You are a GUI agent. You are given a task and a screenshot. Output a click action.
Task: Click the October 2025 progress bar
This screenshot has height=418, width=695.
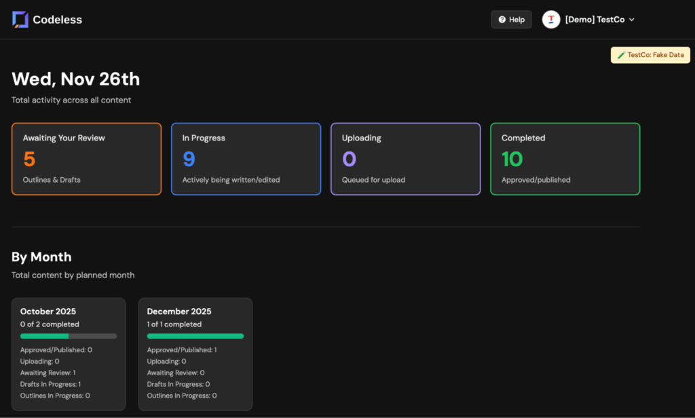(x=69, y=336)
